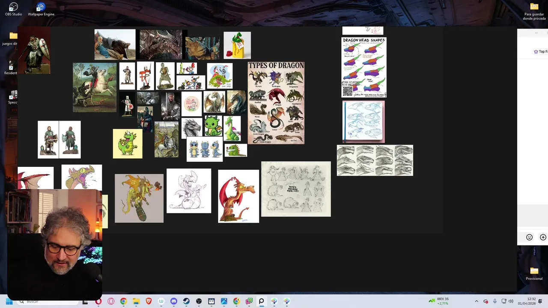Select the three blue baby dragons image
Screen dimensions: 548x308
205,149
